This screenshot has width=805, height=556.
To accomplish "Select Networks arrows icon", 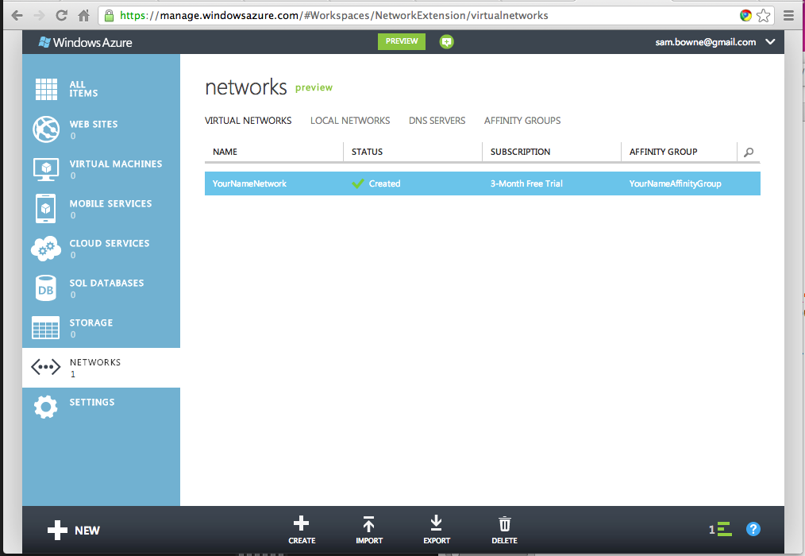I will (x=46, y=367).
